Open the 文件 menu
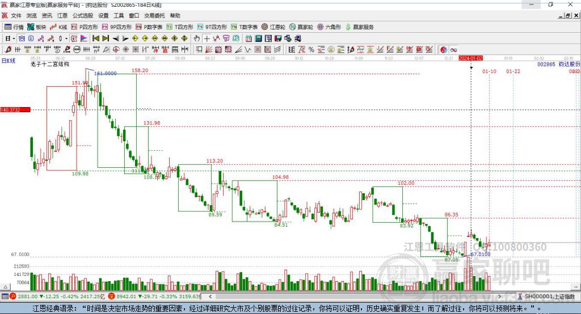 pyautogui.click(x=16, y=15)
